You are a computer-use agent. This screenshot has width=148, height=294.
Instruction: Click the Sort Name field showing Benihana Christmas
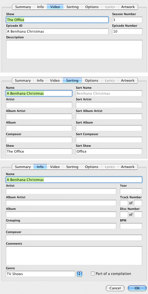[109, 93]
